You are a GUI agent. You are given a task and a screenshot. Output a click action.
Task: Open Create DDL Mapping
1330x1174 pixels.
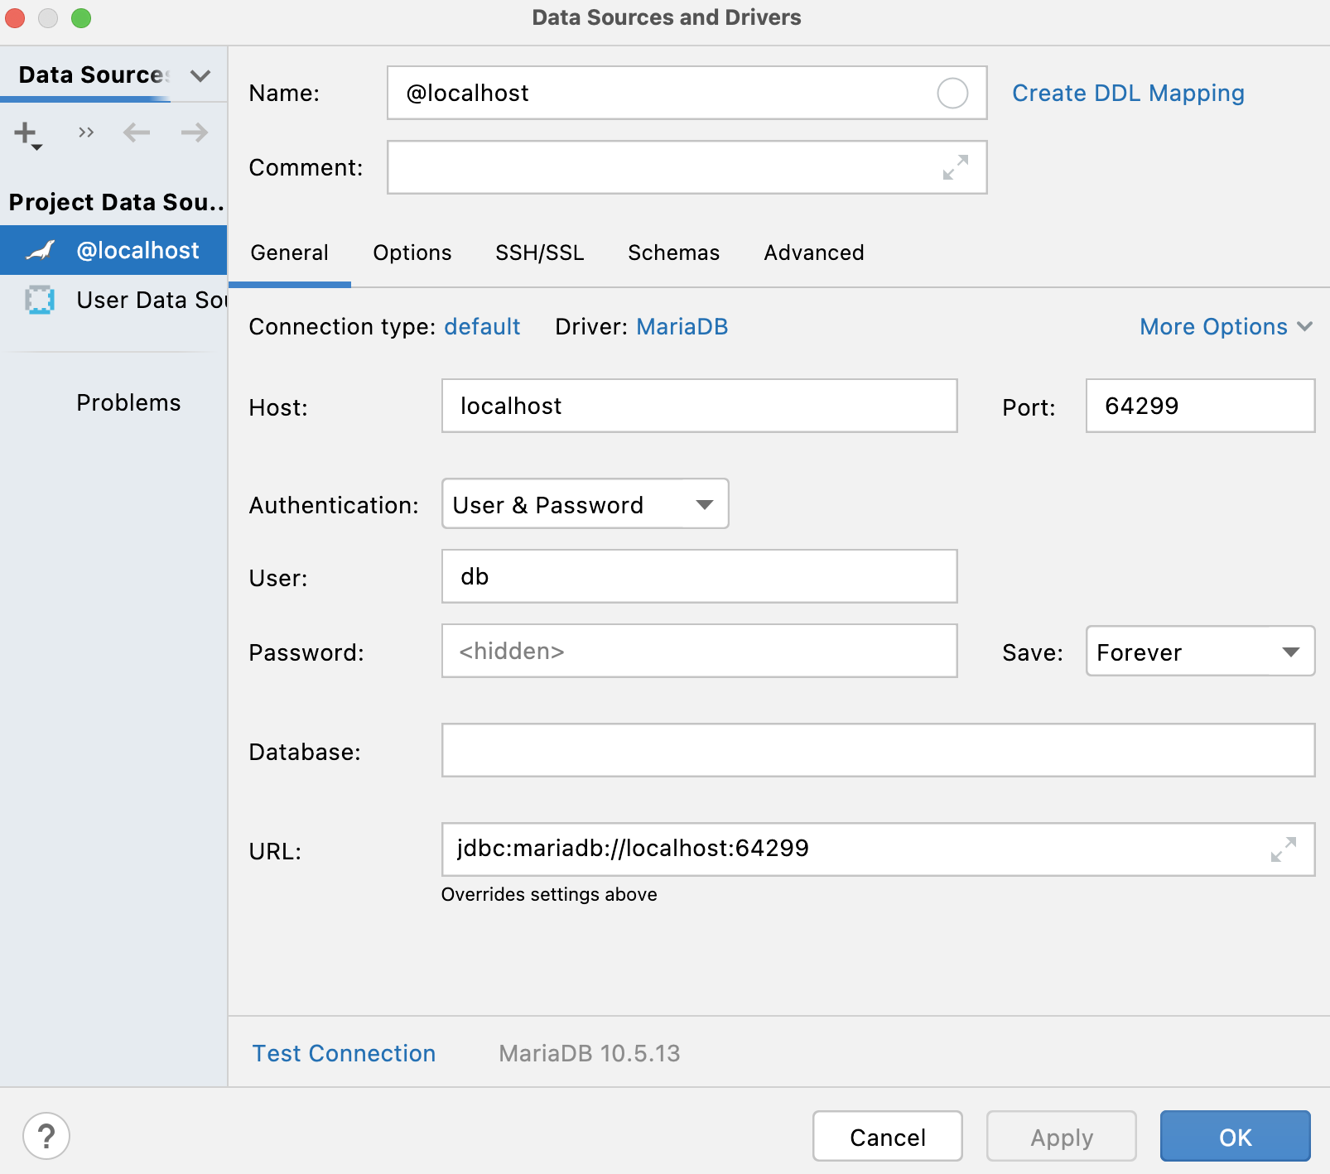click(x=1128, y=93)
